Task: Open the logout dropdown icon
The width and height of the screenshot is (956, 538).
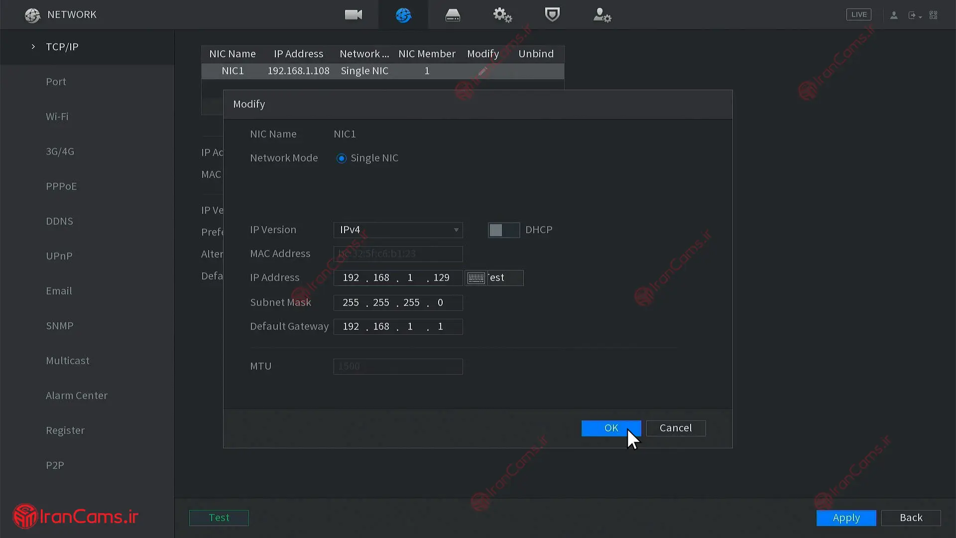Action: 915,15
